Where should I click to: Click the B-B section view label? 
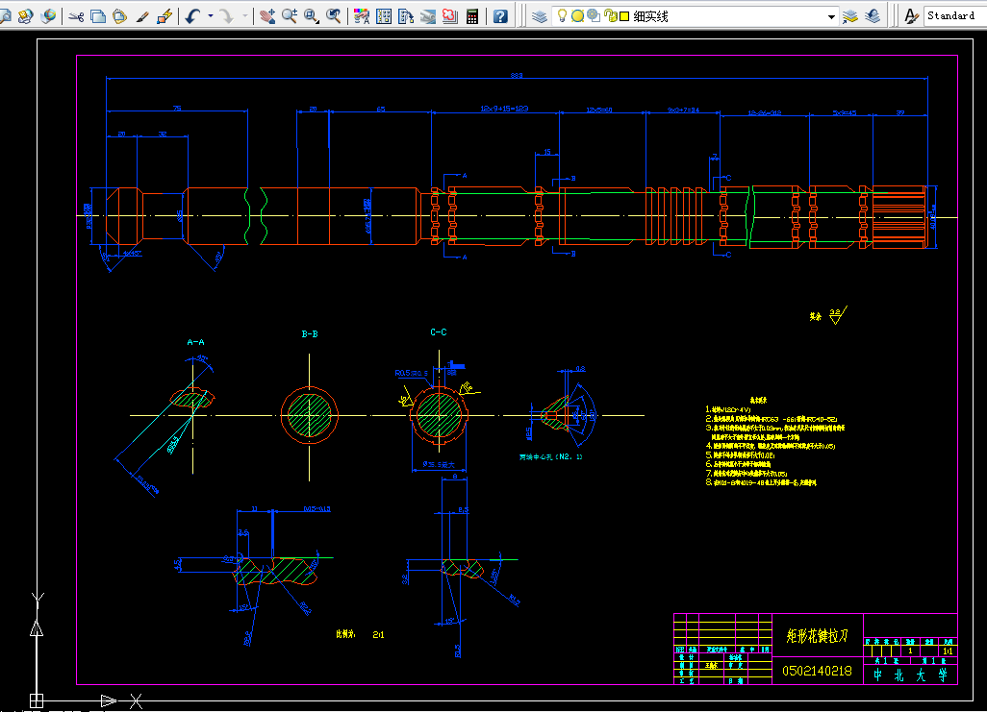pyautogui.click(x=310, y=334)
